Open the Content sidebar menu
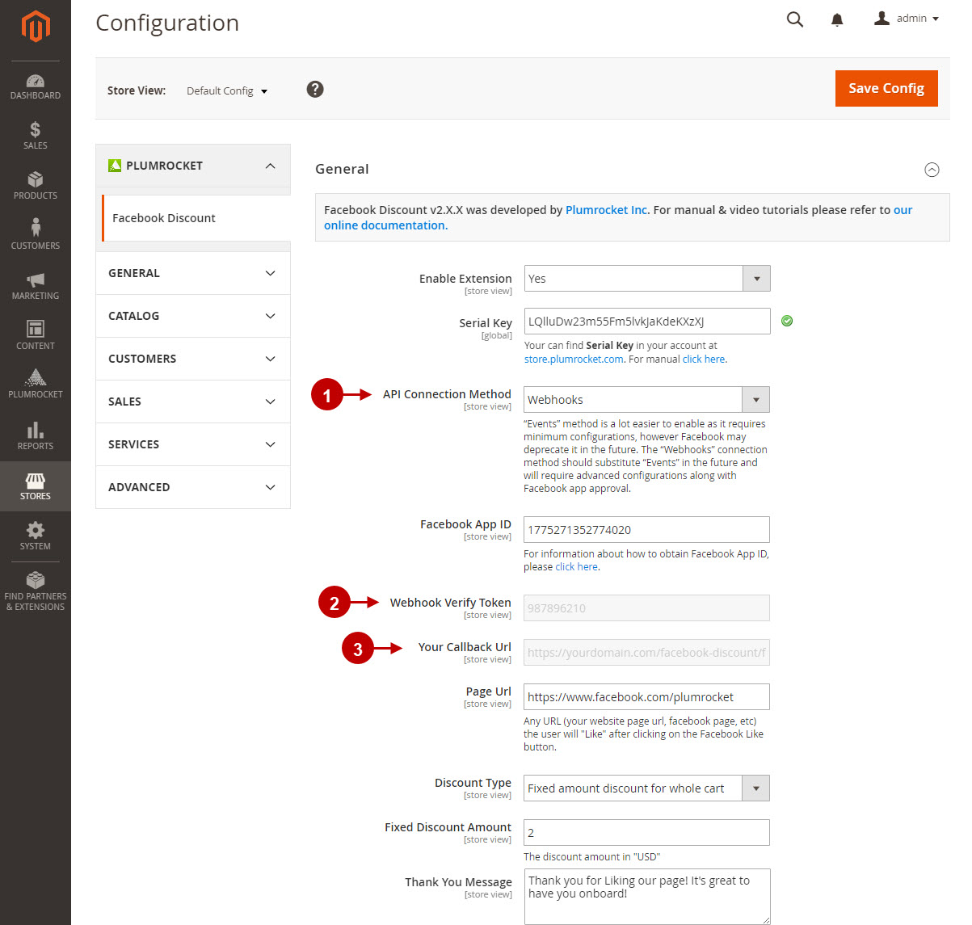 36,336
